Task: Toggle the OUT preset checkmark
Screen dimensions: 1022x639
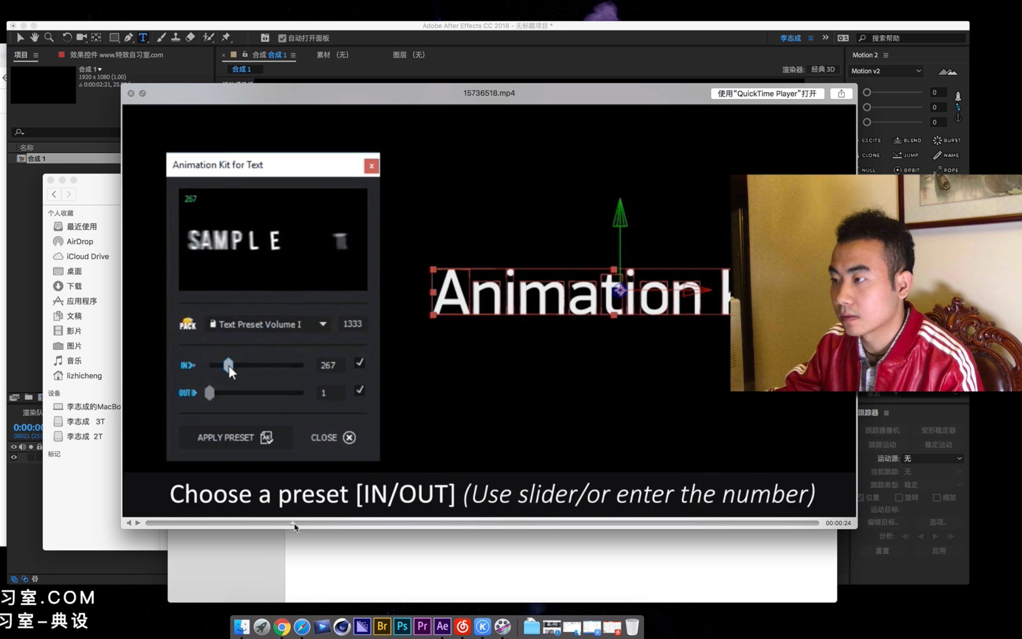Action: (x=359, y=390)
